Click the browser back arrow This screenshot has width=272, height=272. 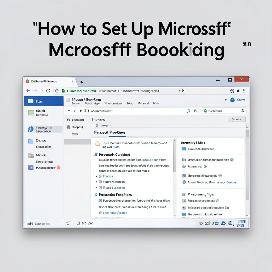point(28,91)
